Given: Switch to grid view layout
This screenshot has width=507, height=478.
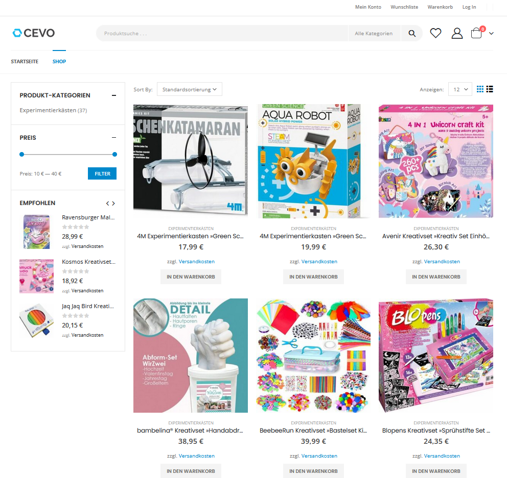Looking at the screenshot, I should pyautogui.click(x=480, y=89).
